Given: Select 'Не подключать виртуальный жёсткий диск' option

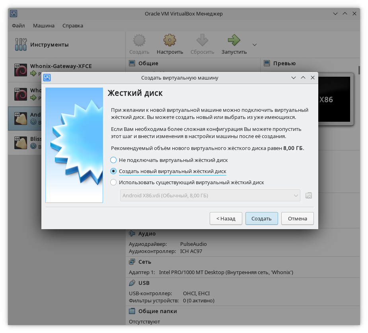Looking at the screenshot, I should pyautogui.click(x=113, y=160).
